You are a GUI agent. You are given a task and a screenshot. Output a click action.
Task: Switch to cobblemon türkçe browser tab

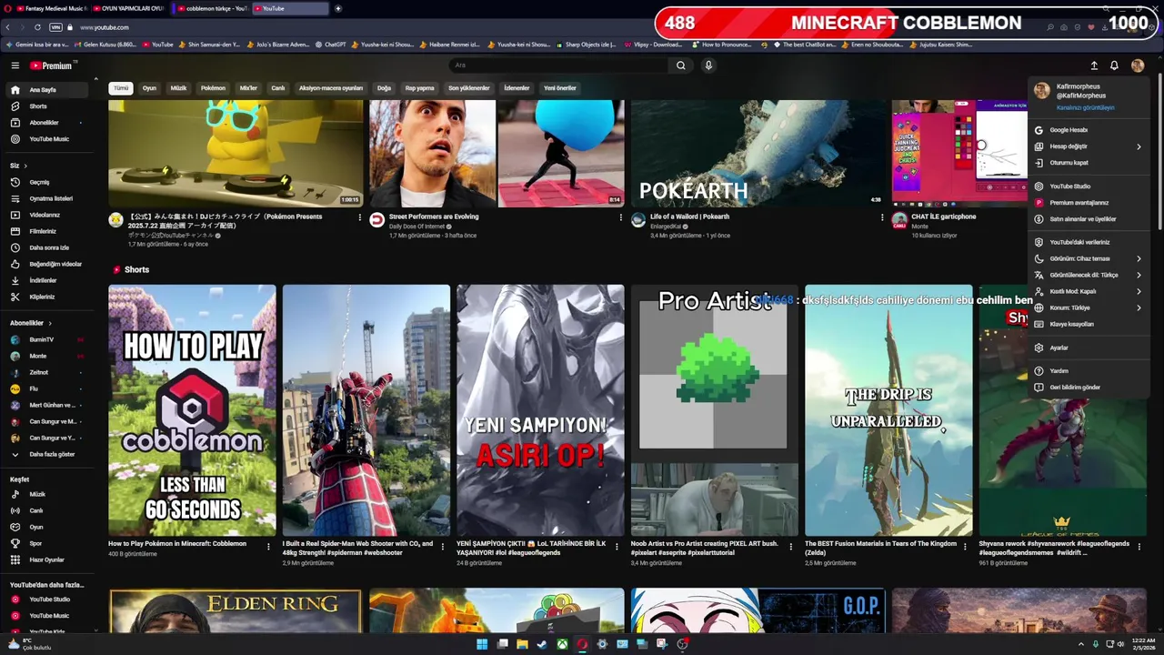[x=211, y=8]
